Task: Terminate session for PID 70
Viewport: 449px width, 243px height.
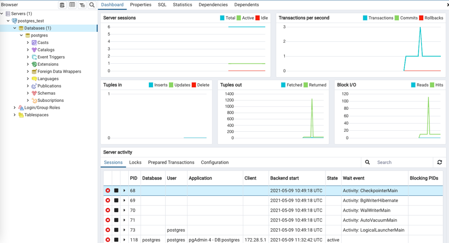Action: 108,210
